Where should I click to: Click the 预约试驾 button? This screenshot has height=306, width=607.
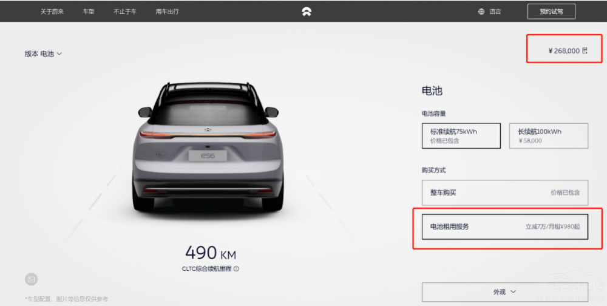pyautogui.click(x=551, y=12)
